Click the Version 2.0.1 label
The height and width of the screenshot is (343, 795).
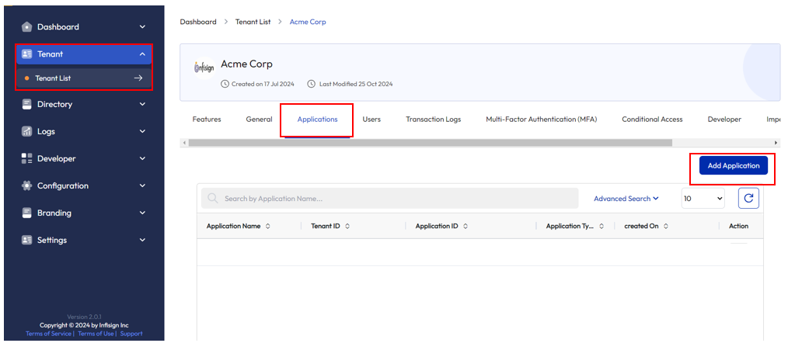pyautogui.click(x=84, y=317)
